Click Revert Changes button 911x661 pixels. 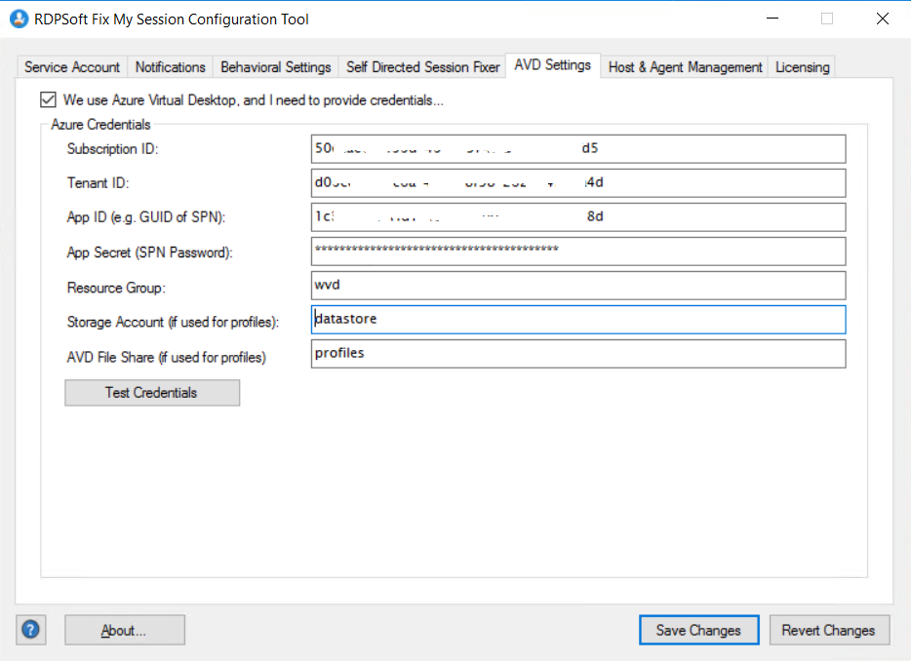point(828,630)
